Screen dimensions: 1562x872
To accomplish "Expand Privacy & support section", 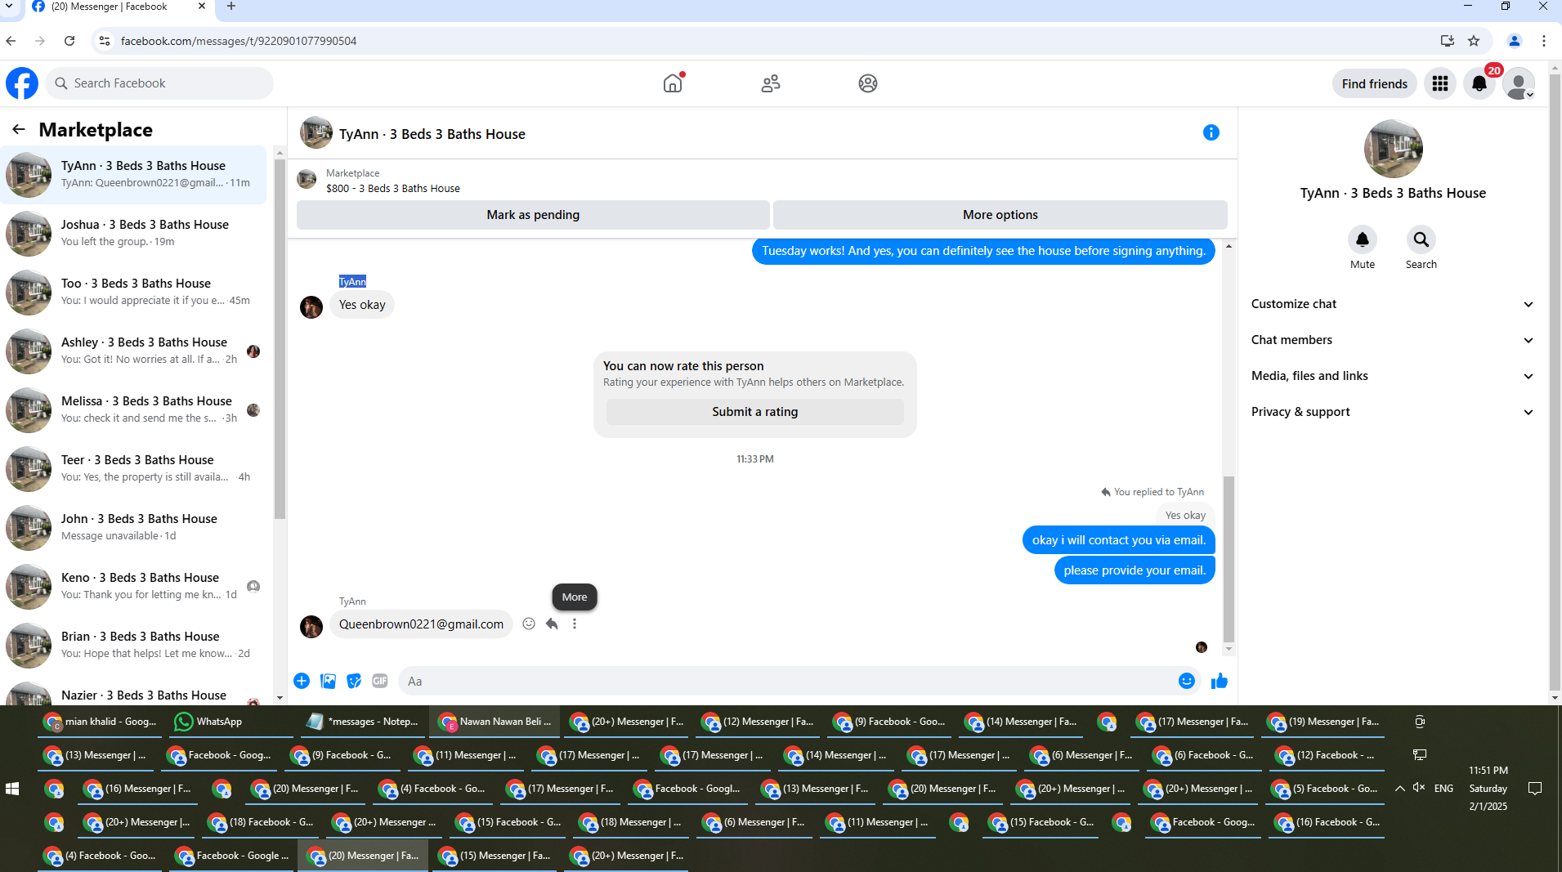I will (x=1392, y=412).
